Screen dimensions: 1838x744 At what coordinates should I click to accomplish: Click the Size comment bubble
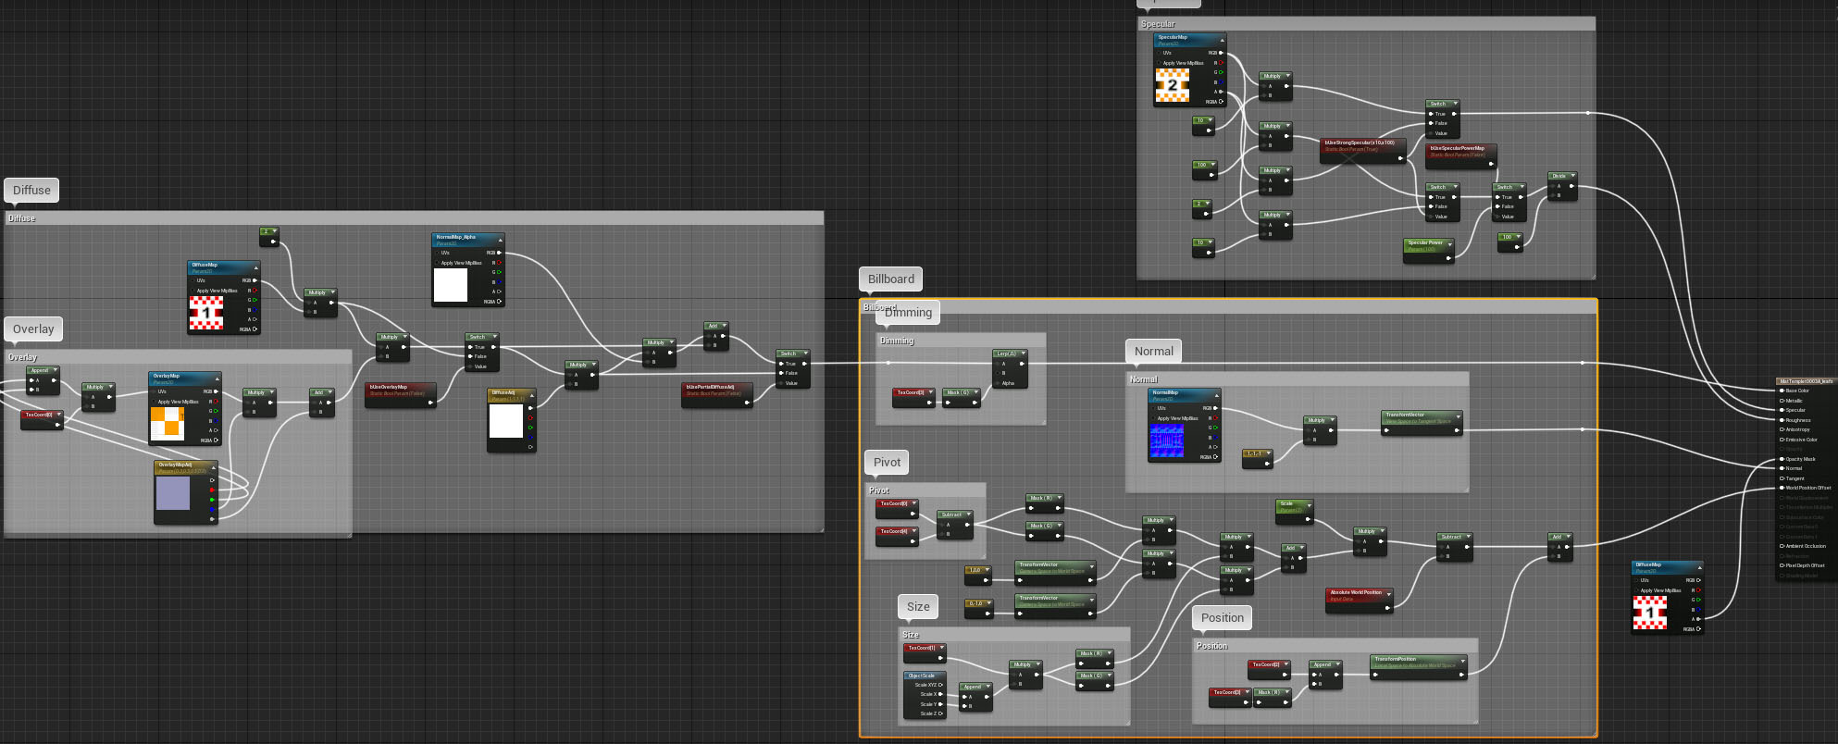click(x=918, y=607)
